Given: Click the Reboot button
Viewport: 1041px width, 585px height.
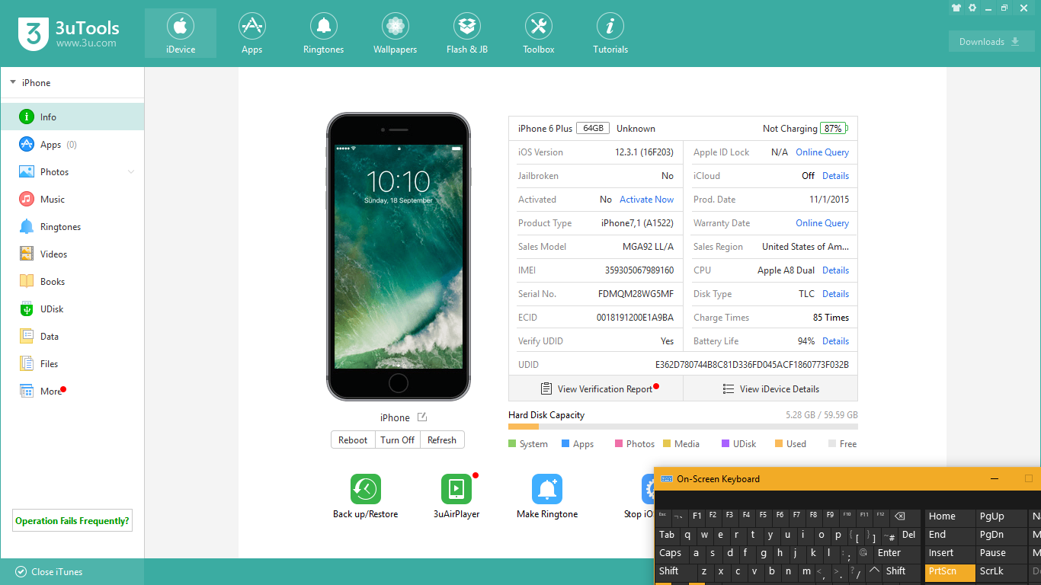Looking at the screenshot, I should coord(353,440).
